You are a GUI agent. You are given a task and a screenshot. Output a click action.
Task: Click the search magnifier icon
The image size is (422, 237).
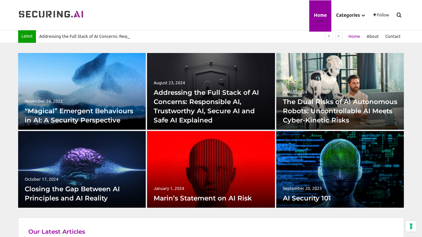tap(399, 15)
